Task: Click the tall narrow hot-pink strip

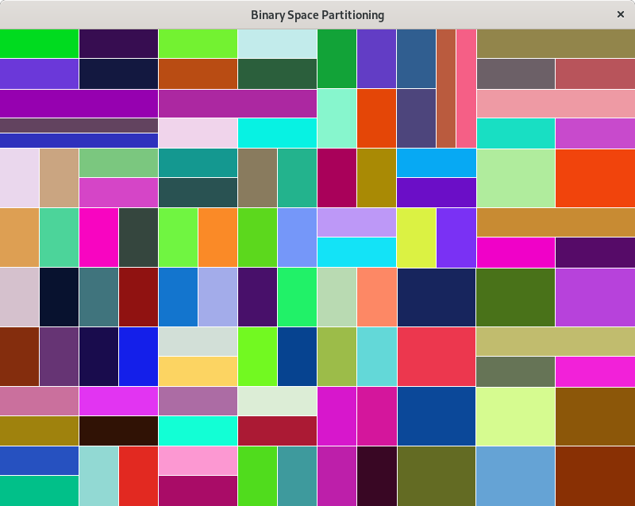Action: pos(466,88)
